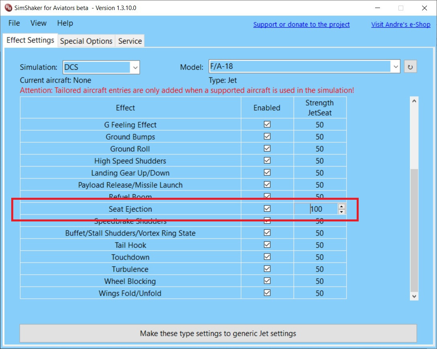
Task: Select the Touchdown effect name
Action: pos(130,257)
